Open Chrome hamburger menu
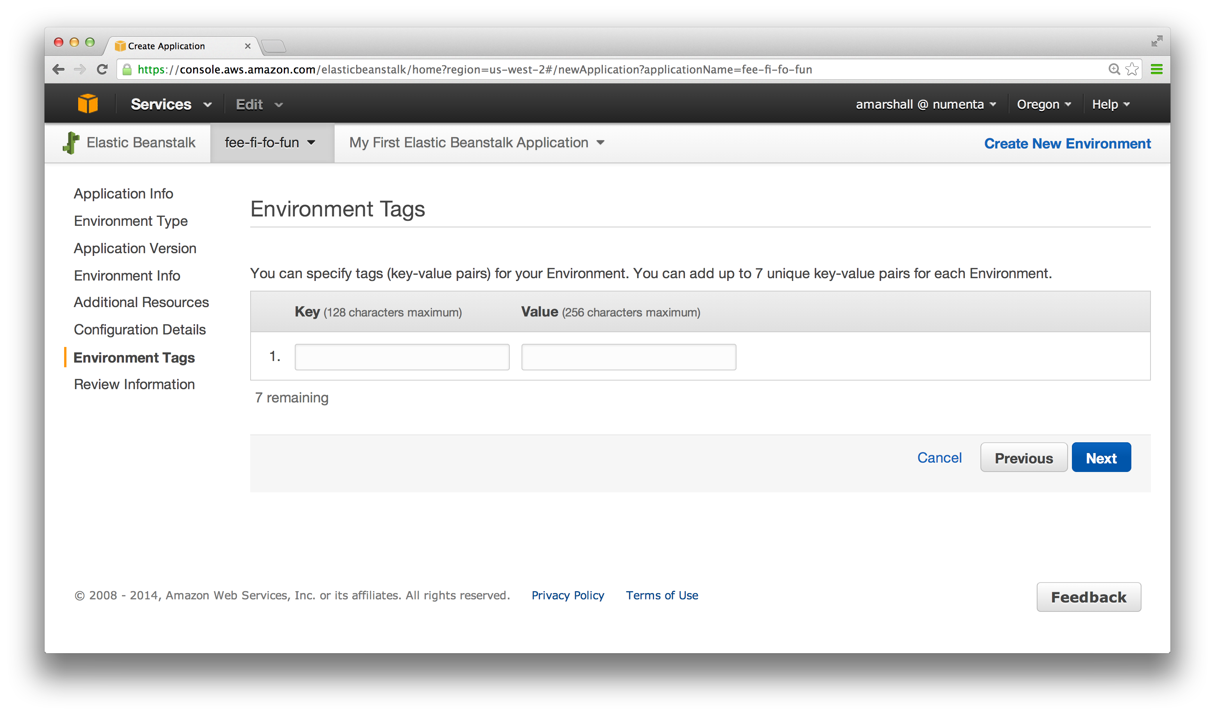Screen dimensions: 1215x715 [1156, 70]
